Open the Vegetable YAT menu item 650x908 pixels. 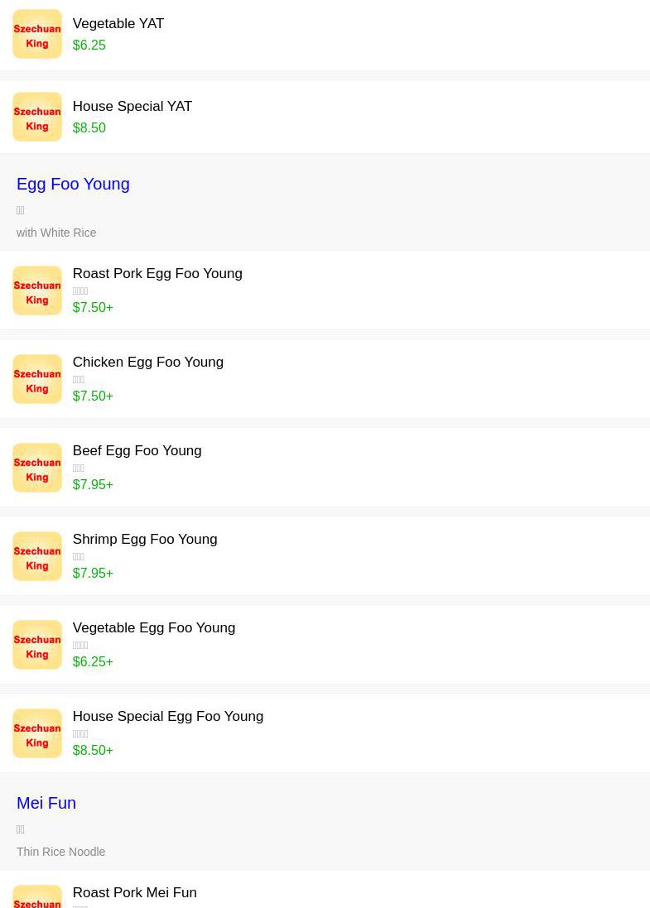(x=118, y=24)
